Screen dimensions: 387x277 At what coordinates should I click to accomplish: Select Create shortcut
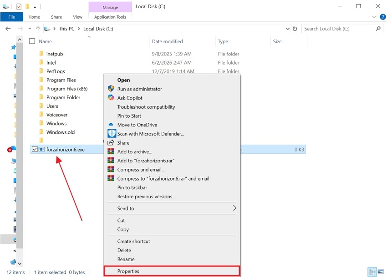pyautogui.click(x=172, y=241)
